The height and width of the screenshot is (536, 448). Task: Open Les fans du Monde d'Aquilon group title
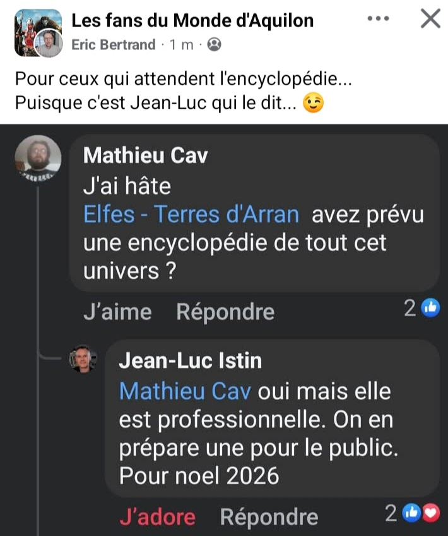192,20
